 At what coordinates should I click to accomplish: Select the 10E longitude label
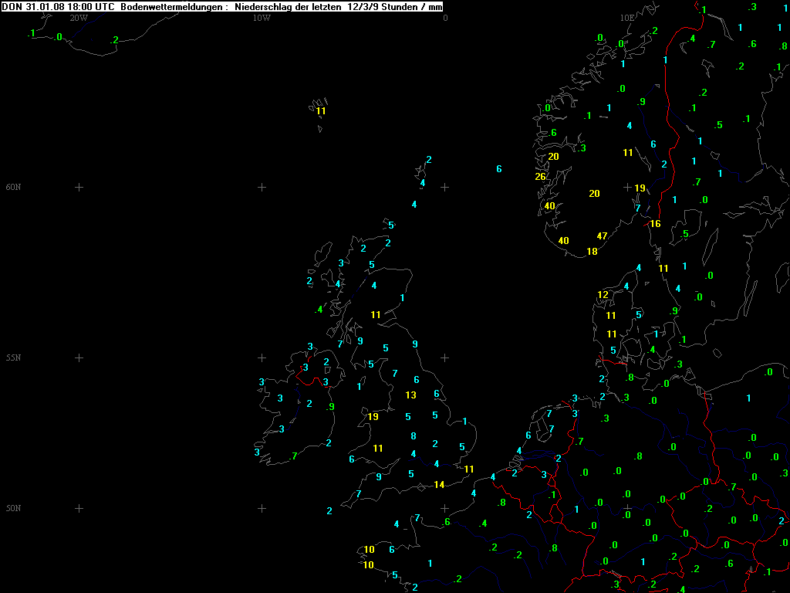[628, 18]
